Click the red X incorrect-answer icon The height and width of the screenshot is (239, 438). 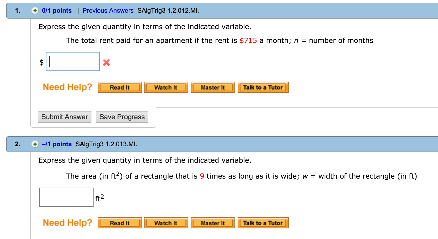[106, 63]
